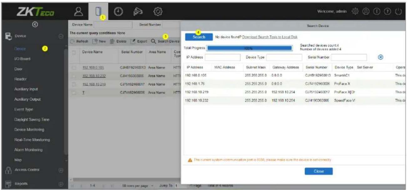Click the Device Name search field

click(113, 24)
